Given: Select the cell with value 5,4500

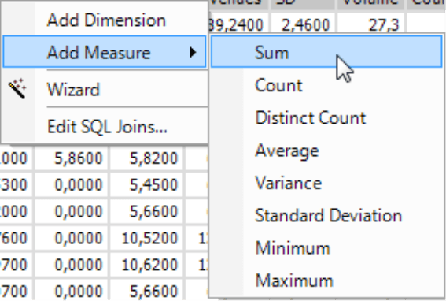Looking at the screenshot, I should click(x=147, y=184).
